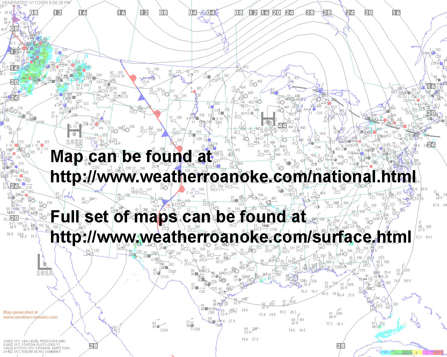
Task: Open the weatherroanoke.com/national.html URL
Action: (233, 176)
